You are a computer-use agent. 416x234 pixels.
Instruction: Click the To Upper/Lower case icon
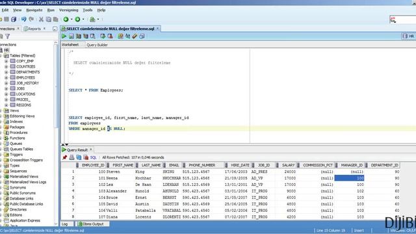point(127,36)
